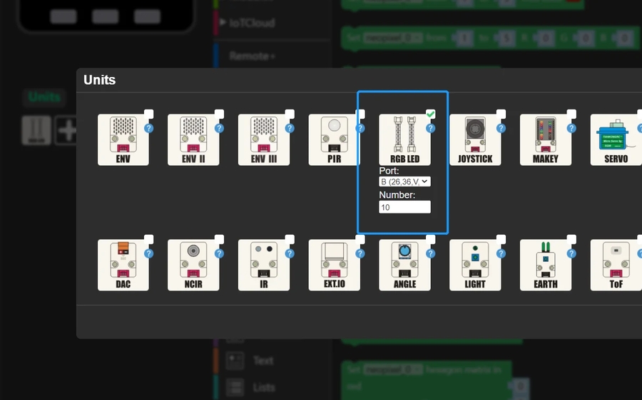Image resolution: width=642 pixels, height=400 pixels.
Task: Choose the PIR sensor unit
Action: point(335,140)
